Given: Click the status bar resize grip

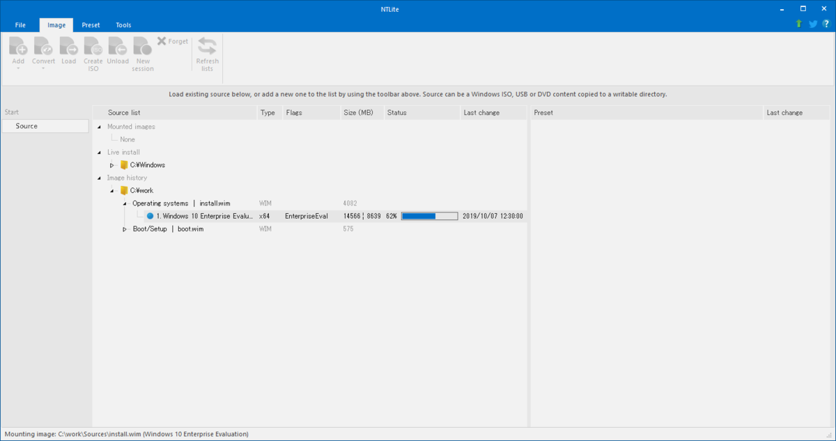Looking at the screenshot, I should click(x=830, y=435).
